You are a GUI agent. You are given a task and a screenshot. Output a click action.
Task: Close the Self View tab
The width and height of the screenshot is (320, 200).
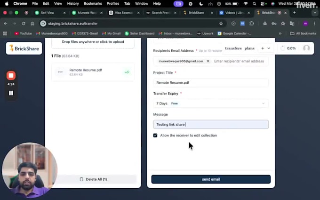pyautogui.click(x=64, y=13)
